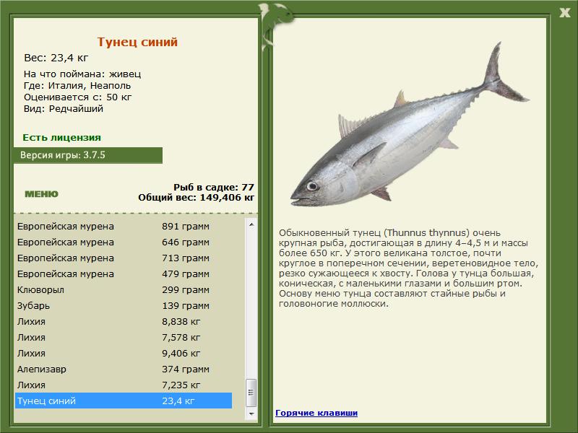Screen dimensions: 578x433
Task: Select Европейская мурена 713 грамм entry
Action: pos(124,258)
